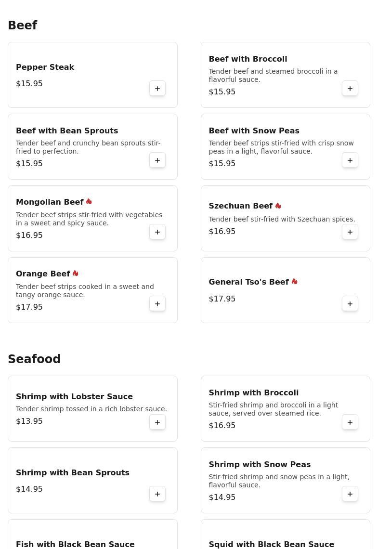Click the Squid with Black Bean Sauce heading

[x=271, y=544]
